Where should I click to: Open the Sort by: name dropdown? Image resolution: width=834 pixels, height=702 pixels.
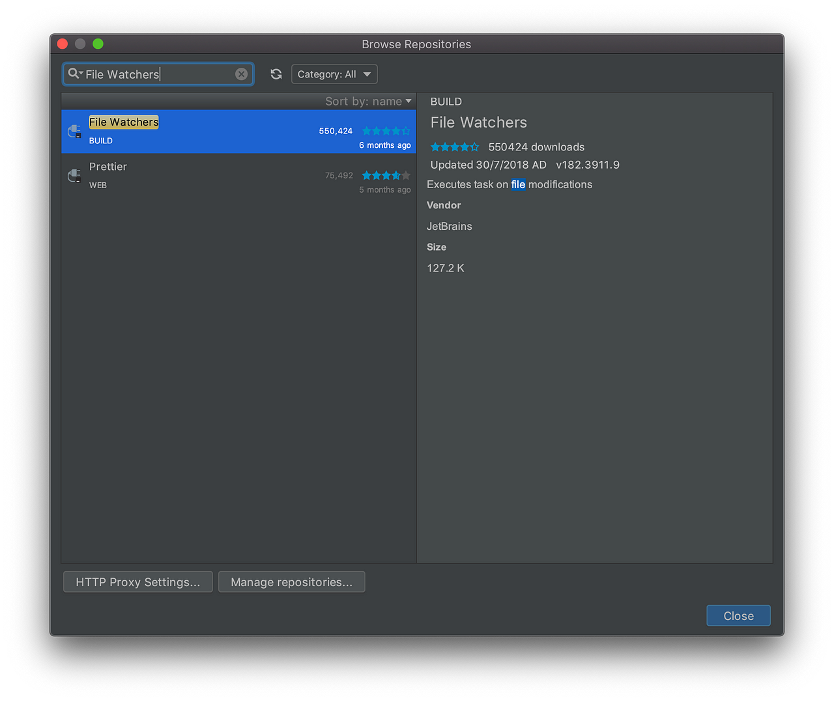pyautogui.click(x=369, y=101)
